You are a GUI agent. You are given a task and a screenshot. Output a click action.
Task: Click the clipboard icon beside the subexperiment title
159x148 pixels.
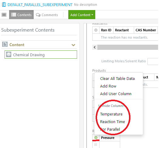[x=4, y=5]
